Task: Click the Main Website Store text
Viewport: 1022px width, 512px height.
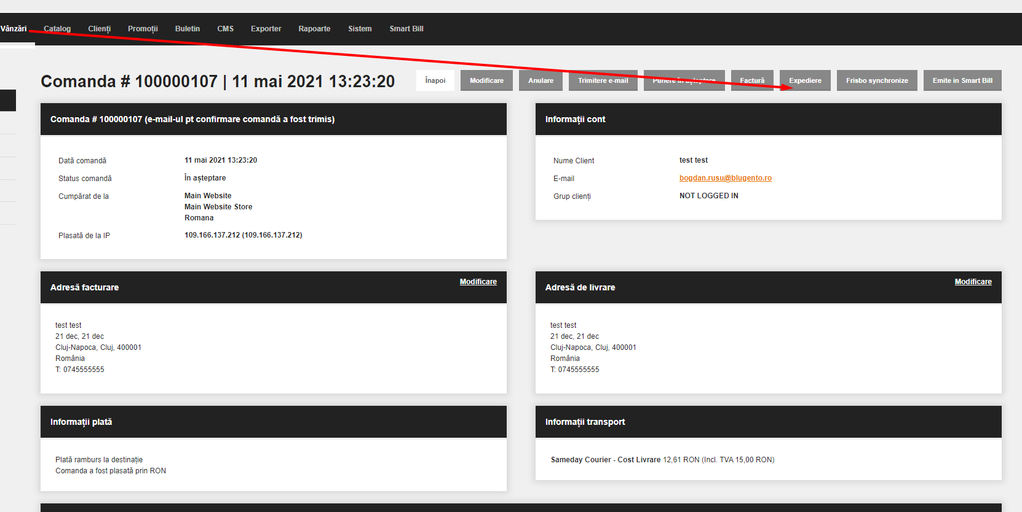Action: [x=218, y=207]
